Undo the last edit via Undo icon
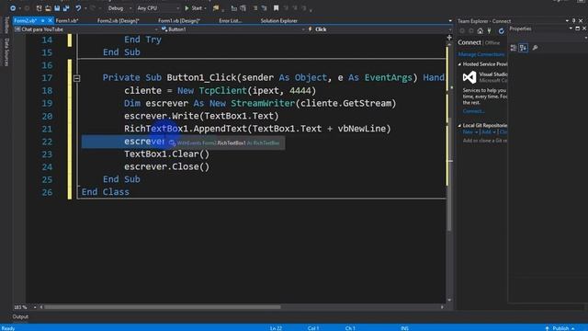The image size is (588, 331). (x=78, y=8)
